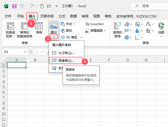Open the Name Box dropdown arrow
This screenshot has height=127, width=168.
pyautogui.click(x=25, y=52)
